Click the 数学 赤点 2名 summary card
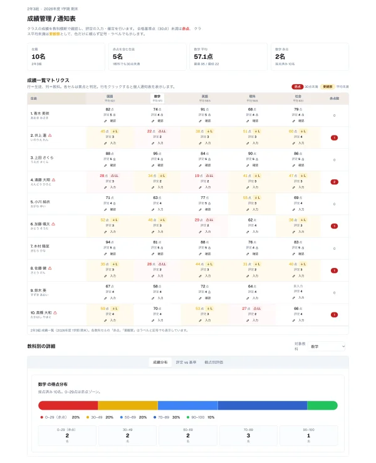This screenshot has height=463, width=376. (x=310, y=56)
